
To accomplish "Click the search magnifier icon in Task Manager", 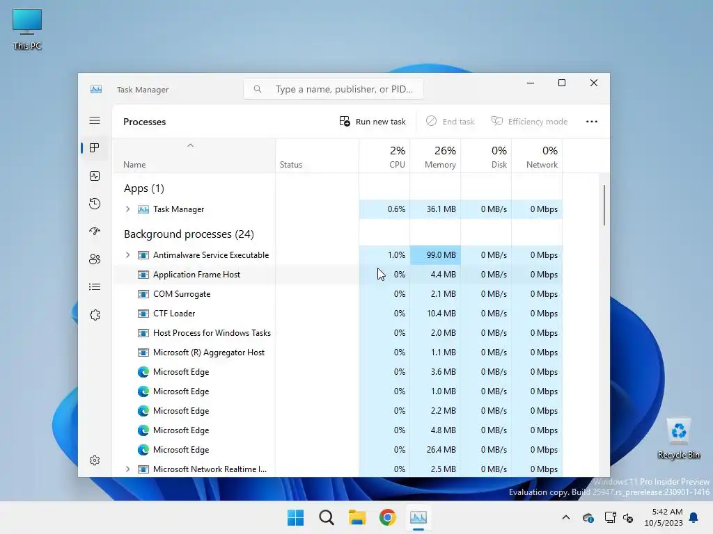I will pos(258,89).
